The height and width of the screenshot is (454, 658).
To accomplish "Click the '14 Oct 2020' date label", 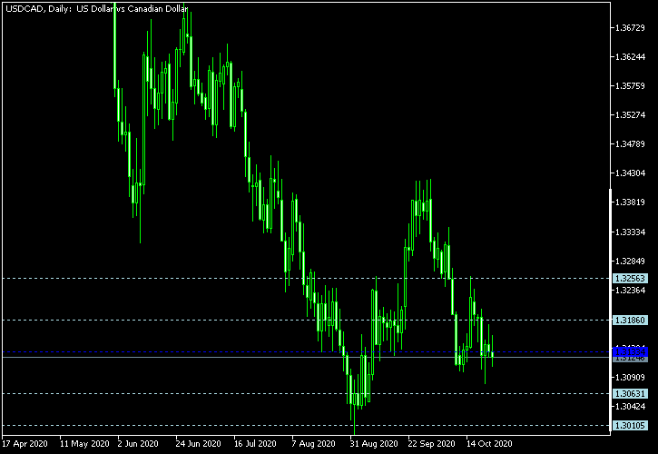I will (489, 443).
